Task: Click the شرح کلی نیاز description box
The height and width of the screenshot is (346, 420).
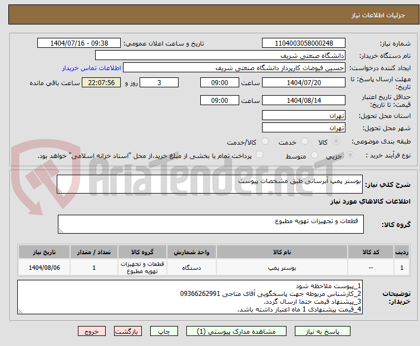Action: pyautogui.click(x=210, y=184)
